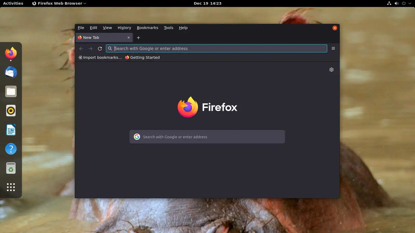
Task: Open the Firefox hamburger application menu
Action: 333,48
